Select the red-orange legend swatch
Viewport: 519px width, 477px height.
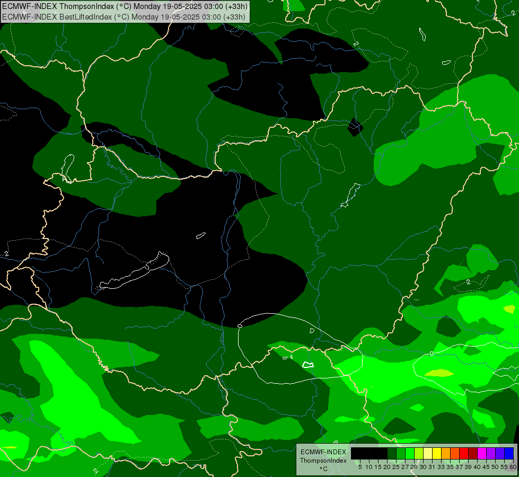coord(455,453)
